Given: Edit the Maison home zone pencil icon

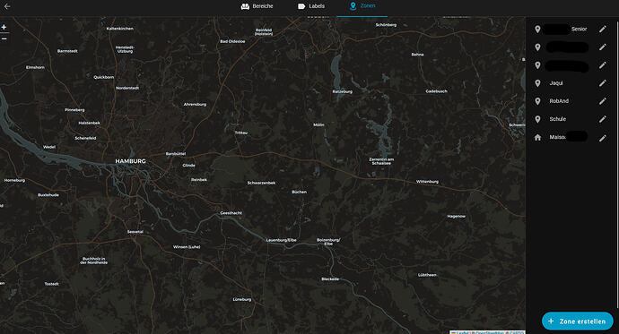Looking at the screenshot, I should tap(603, 138).
